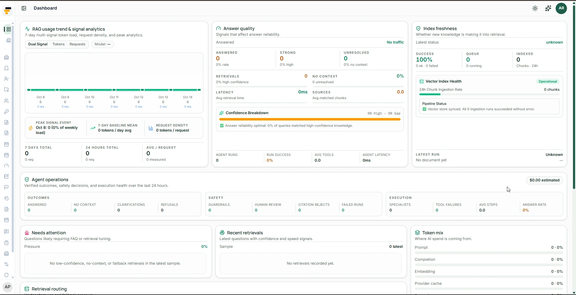Click the "Retrieval routing" card heading
This screenshot has width=576, height=295.
[49, 289]
